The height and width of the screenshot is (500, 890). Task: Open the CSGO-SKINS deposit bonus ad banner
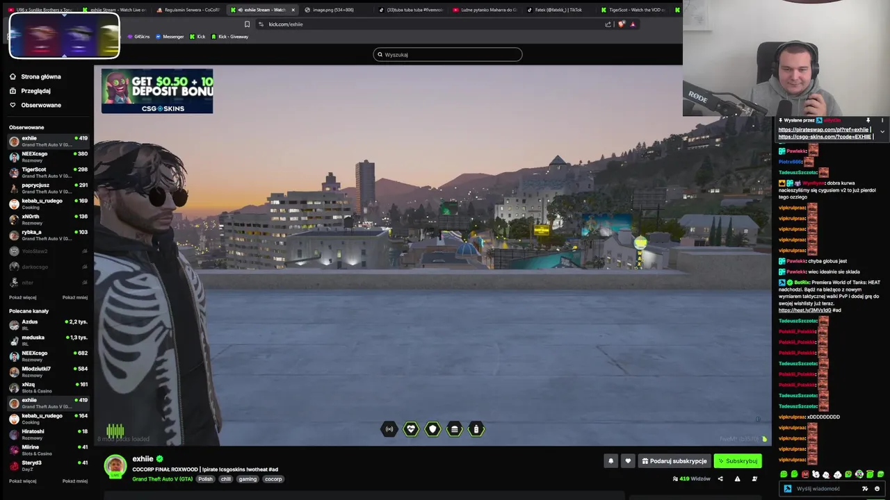pos(157,91)
